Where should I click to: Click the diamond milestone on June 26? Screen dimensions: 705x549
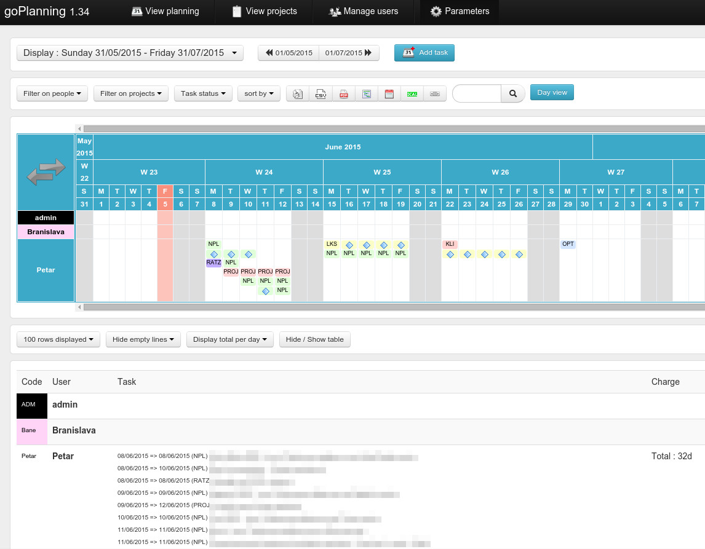point(519,255)
